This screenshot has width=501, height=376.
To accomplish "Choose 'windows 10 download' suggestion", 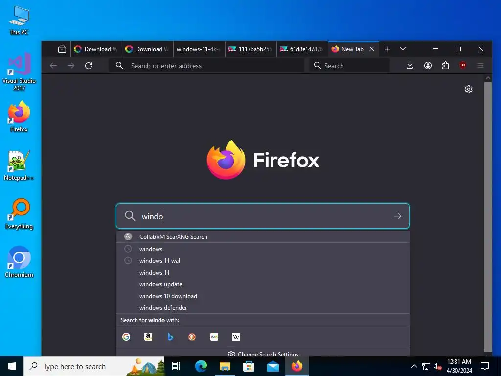I will click(263, 296).
